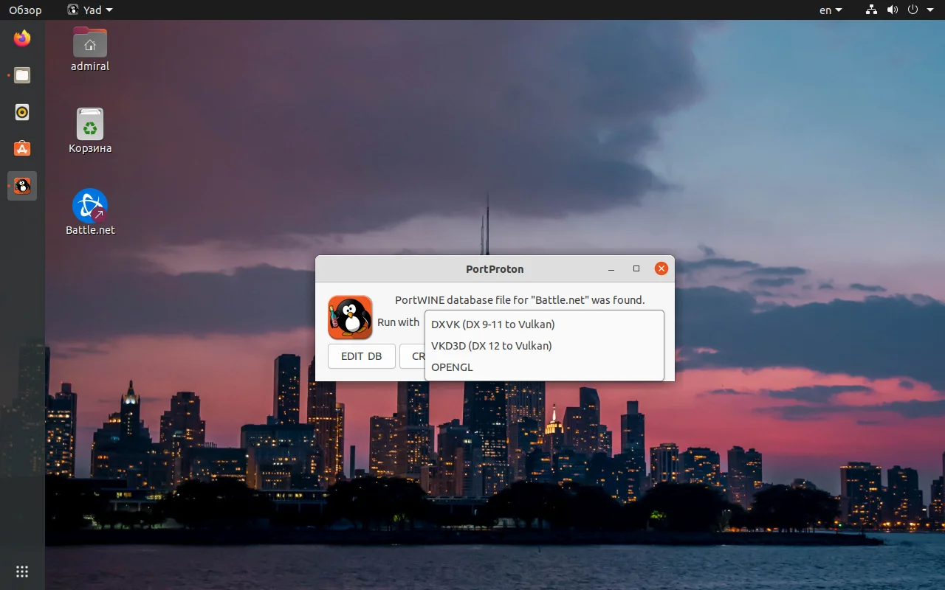This screenshot has width=945, height=590.
Task: Click the PortProton penguin icon in dock
Action: [x=22, y=186]
